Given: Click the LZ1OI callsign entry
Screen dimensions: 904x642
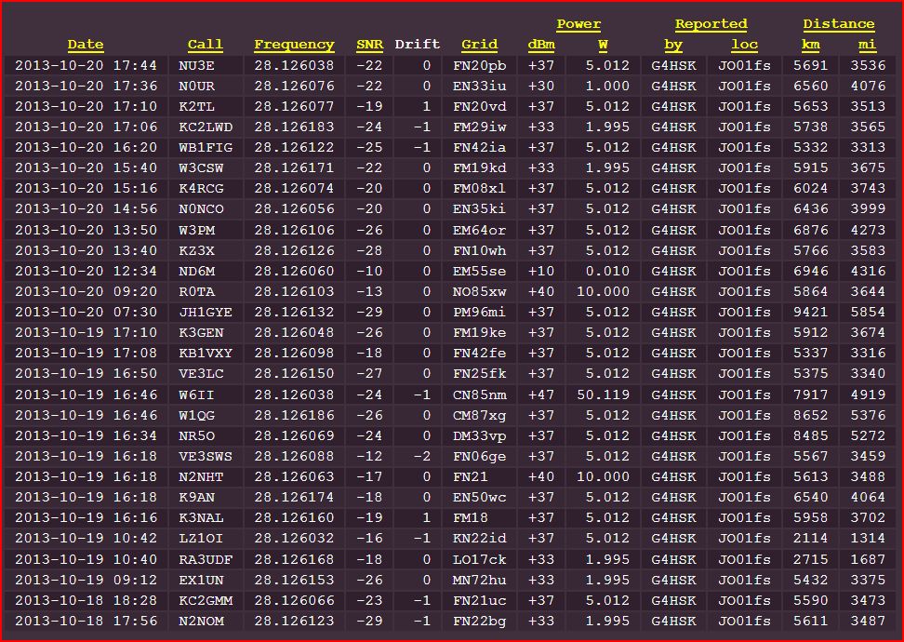Looking at the screenshot, I should pyautogui.click(x=201, y=539).
